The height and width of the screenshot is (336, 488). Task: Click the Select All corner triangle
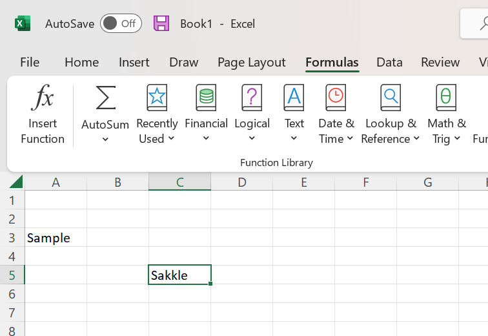tap(16, 182)
